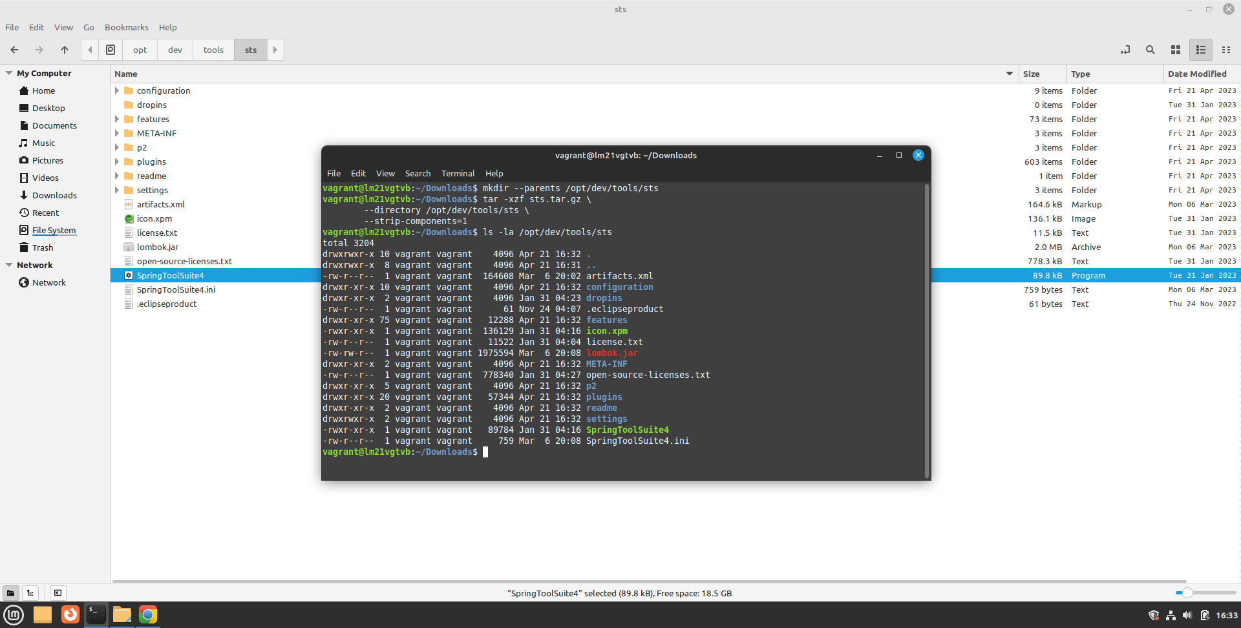Go up to the parent folder
Image resolution: width=1241 pixels, height=628 pixels.
(65, 50)
